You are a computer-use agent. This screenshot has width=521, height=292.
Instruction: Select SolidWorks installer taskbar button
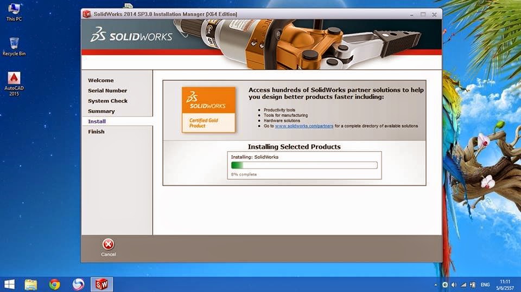click(101, 284)
